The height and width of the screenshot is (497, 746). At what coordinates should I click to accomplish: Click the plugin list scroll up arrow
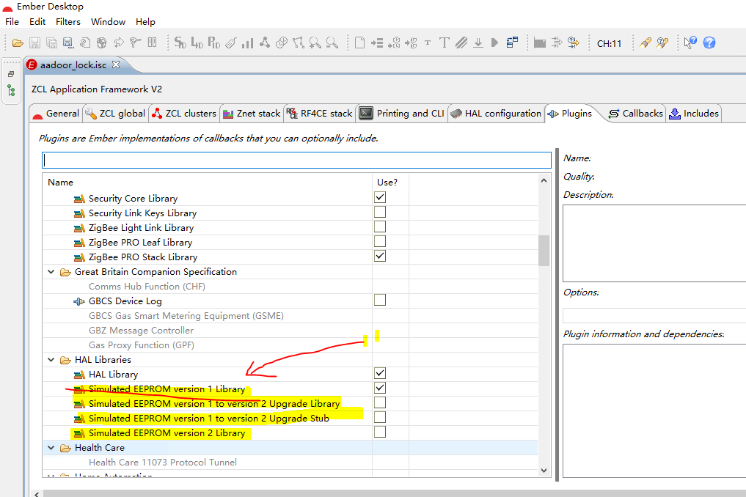click(x=544, y=181)
